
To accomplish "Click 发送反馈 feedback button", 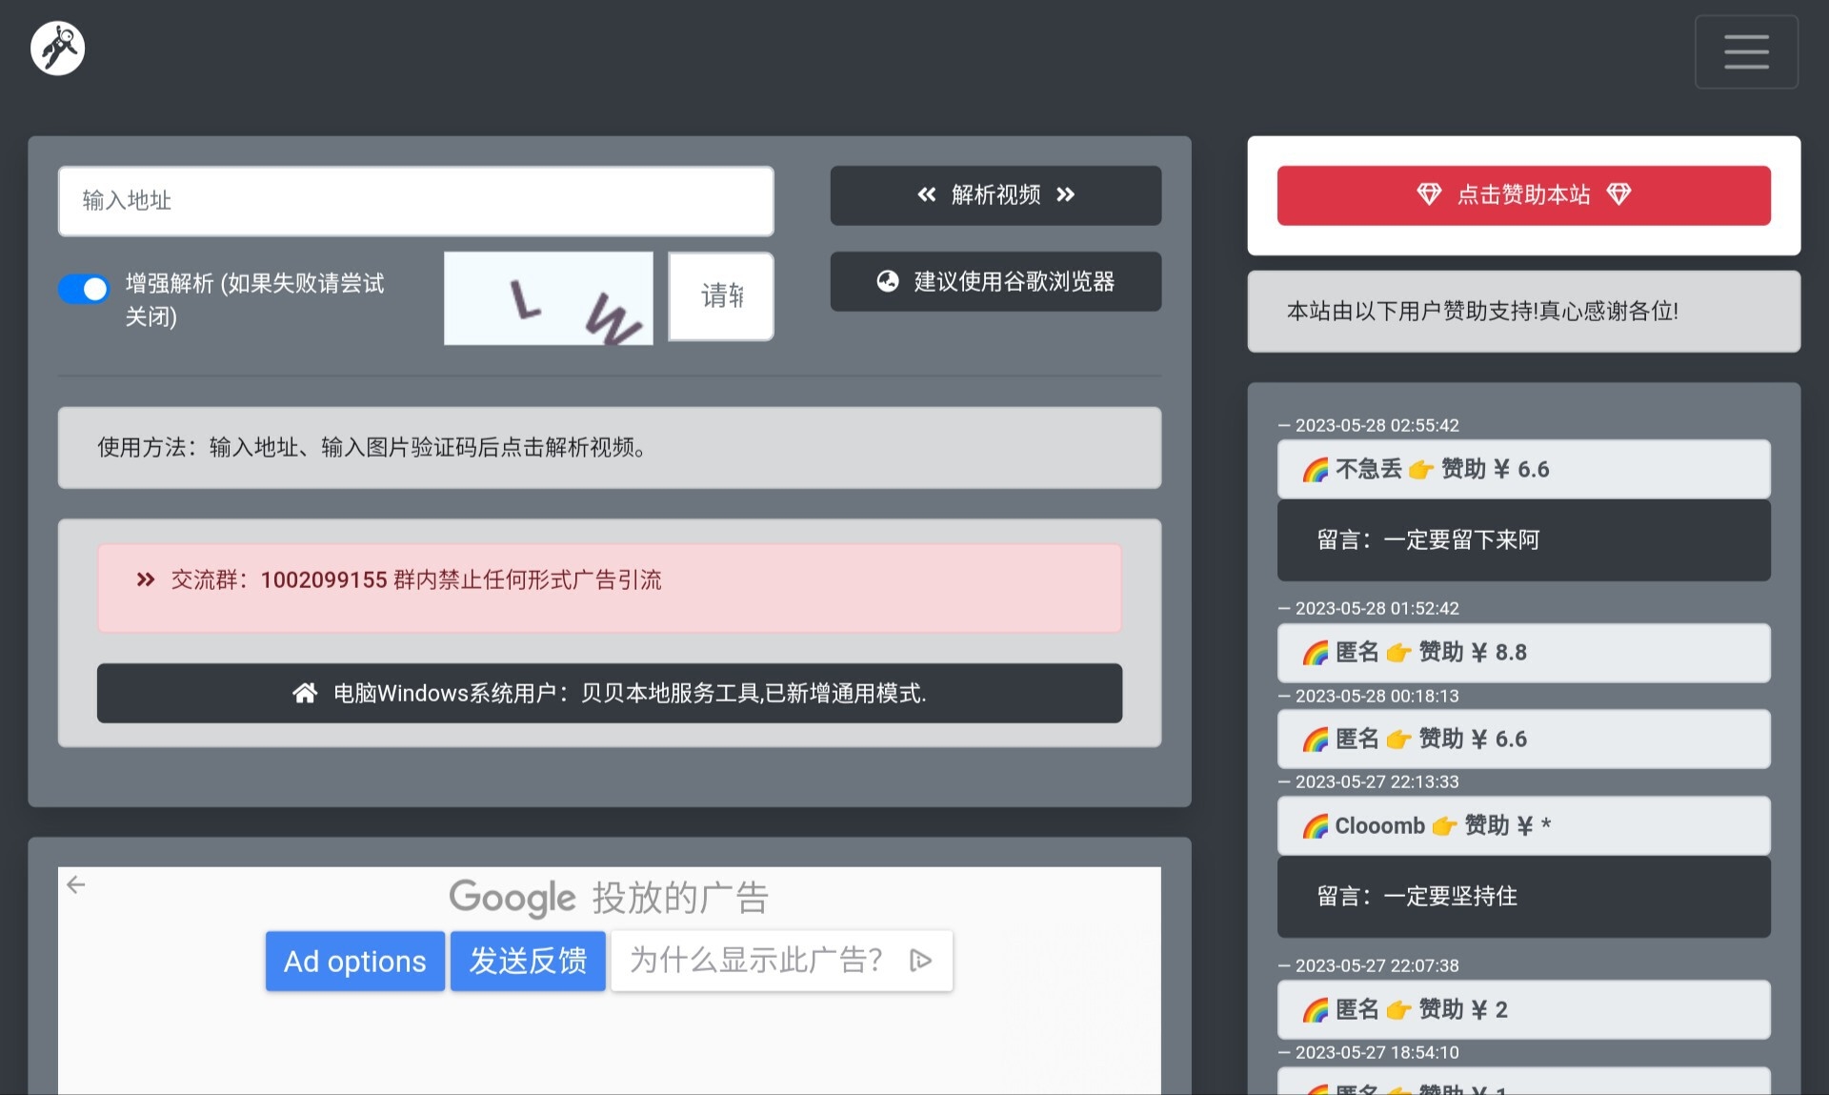I will (528, 961).
